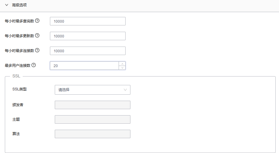Screen dimensions: 279x153
Task: Collapse the 高级选项 section chevron
Action: pyautogui.click(x=6, y=5)
